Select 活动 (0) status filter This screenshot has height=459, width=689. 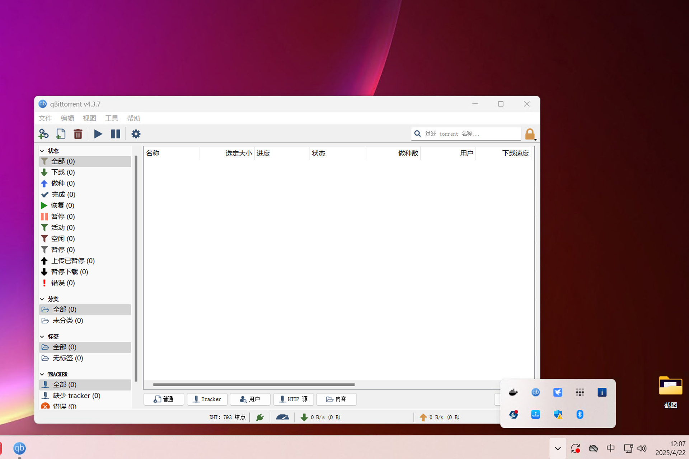coord(85,228)
